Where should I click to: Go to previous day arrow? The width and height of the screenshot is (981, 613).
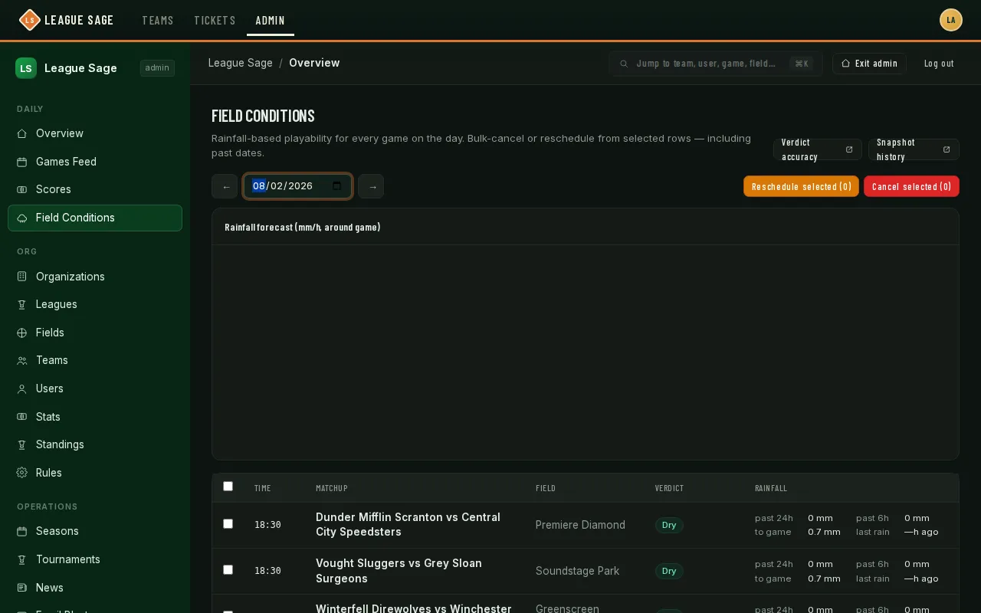click(x=225, y=186)
